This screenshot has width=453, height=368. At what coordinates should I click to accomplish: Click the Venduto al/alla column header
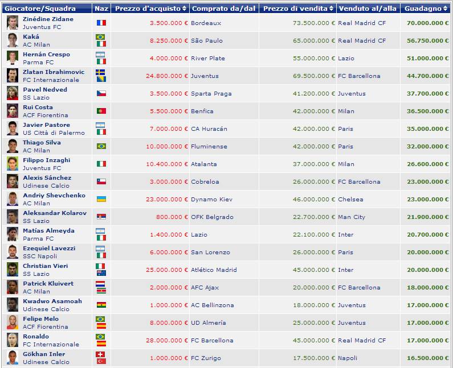point(368,9)
